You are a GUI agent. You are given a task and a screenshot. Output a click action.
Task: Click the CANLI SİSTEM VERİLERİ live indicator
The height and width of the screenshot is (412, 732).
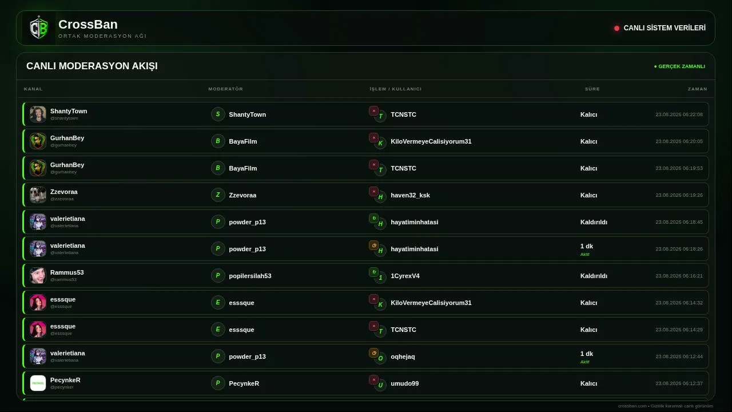click(x=660, y=28)
